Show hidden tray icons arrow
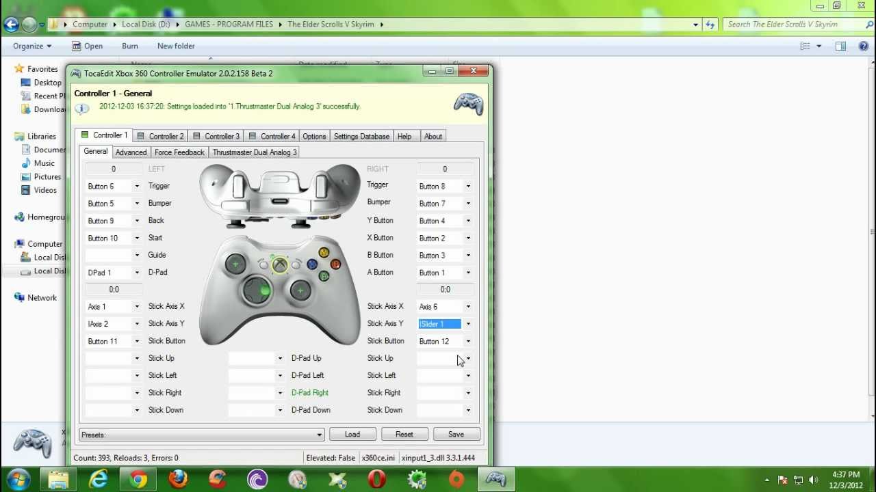Screen dimensions: 876x492 [x=766, y=480]
